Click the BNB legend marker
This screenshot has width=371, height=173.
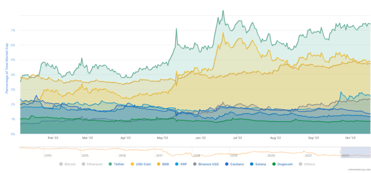pyautogui.click(x=159, y=164)
